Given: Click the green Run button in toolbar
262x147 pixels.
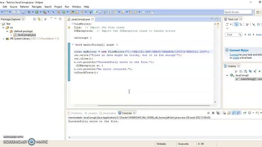Looking at the screenshot, I should (37, 12).
